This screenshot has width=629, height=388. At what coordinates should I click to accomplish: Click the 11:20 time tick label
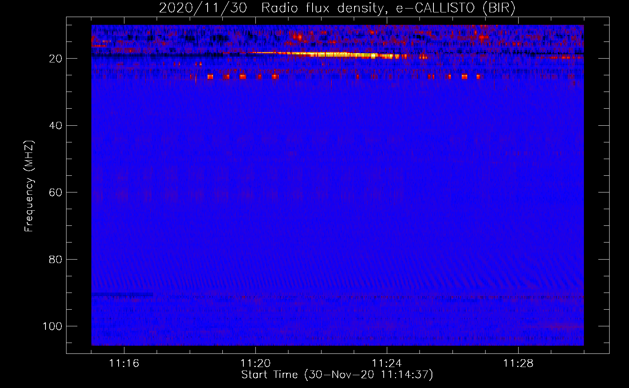pyautogui.click(x=255, y=364)
